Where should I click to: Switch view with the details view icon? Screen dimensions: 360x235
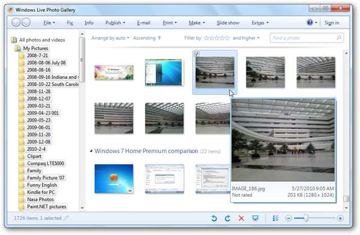coord(276,218)
